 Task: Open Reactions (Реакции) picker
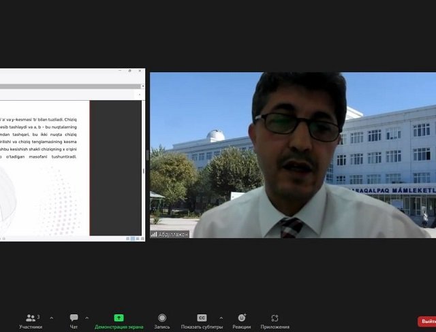coord(241,320)
